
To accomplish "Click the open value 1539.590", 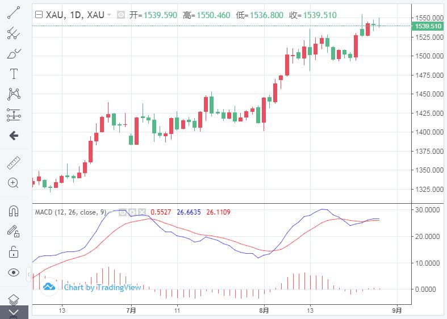I will point(160,15).
